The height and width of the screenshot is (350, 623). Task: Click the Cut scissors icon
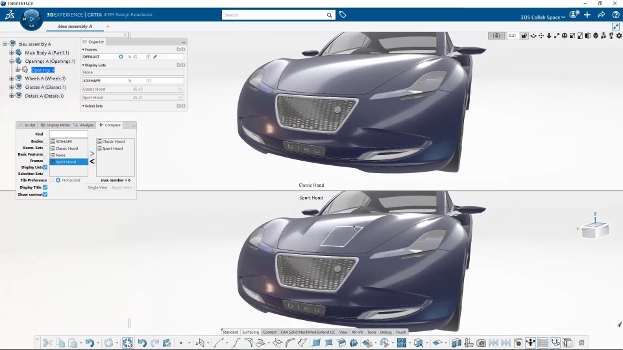(47, 342)
